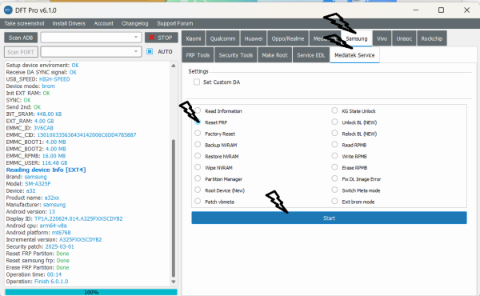Switch to the Xiaomi tab
480x296 pixels.
193,38
